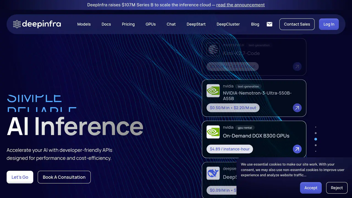Go to the Pricing page
Image resolution: width=352 pixels, height=198 pixels.
[128, 24]
